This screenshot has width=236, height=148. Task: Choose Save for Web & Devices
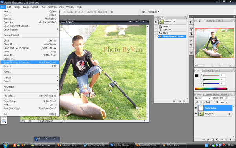click(30, 62)
